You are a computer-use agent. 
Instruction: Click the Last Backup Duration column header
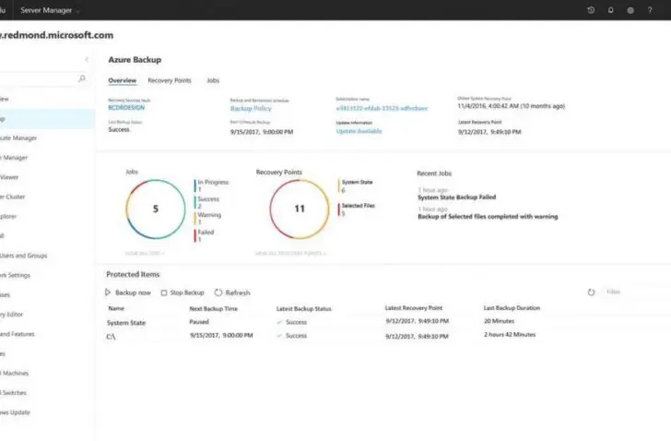[512, 308]
